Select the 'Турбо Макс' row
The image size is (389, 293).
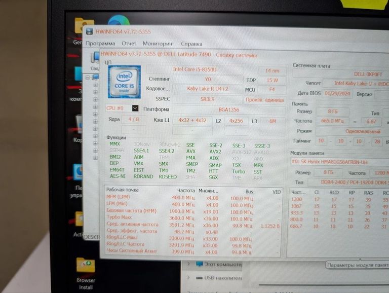click(x=193, y=218)
